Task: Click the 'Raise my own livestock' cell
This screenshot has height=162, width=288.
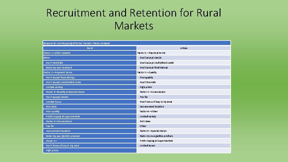Action: point(90,67)
